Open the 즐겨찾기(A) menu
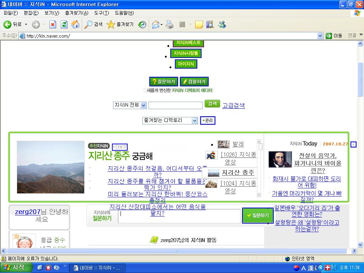Viewport: 364px width, 273px height. pos(77,13)
